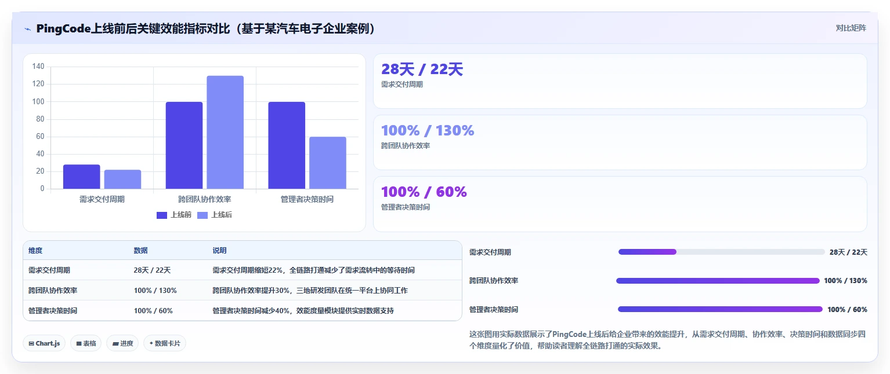Toggle the 上线后 legend swatch in the chart

[202, 215]
